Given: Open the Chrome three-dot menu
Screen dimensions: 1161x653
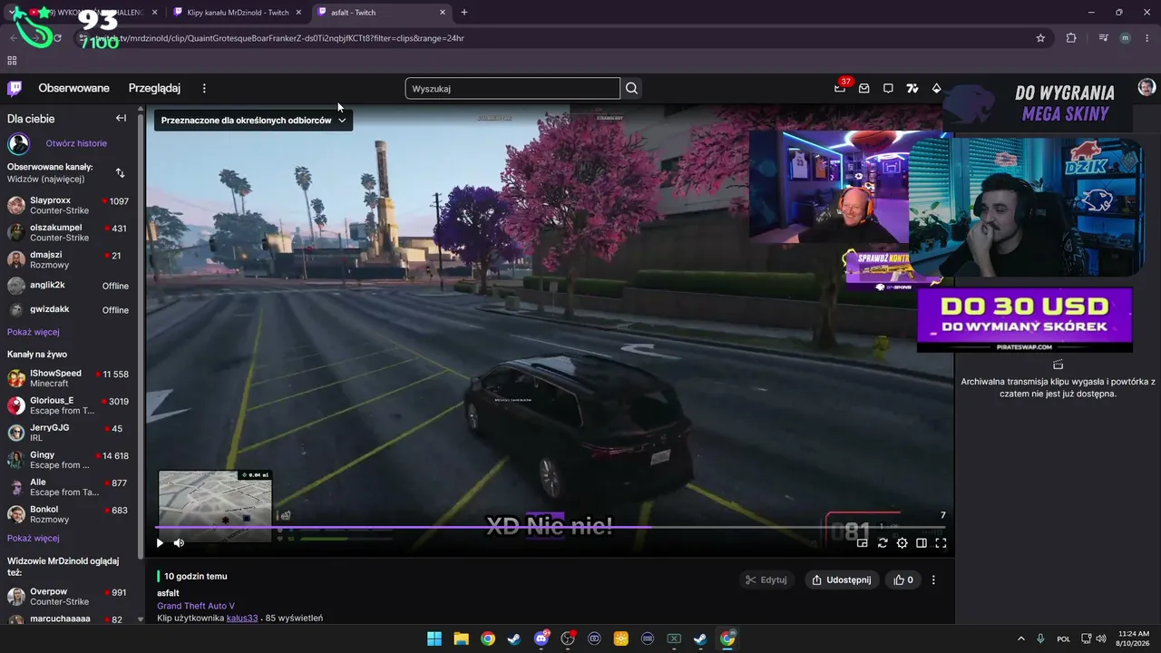Looking at the screenshot, I should (1146, 38).
